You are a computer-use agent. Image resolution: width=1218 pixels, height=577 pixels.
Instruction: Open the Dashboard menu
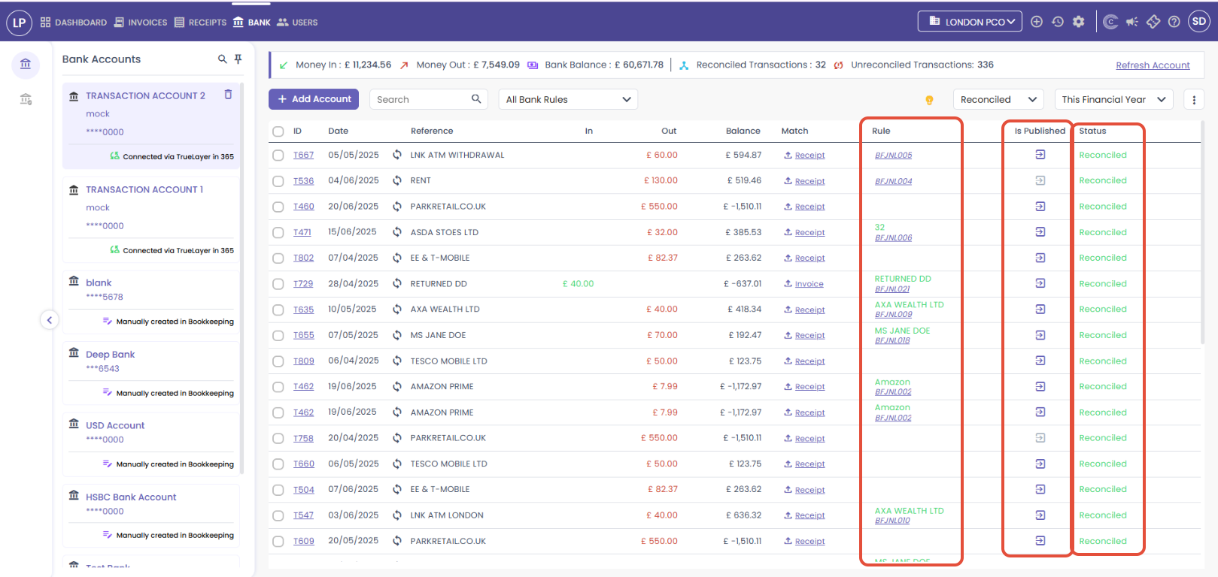[74, 23]
